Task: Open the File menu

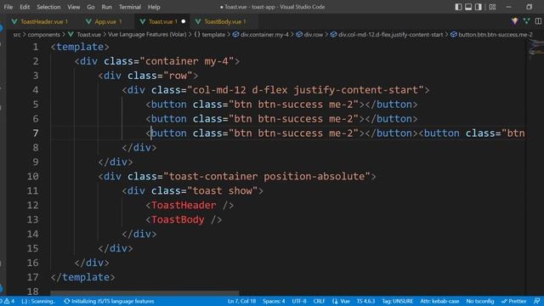Action: [8, 7]
